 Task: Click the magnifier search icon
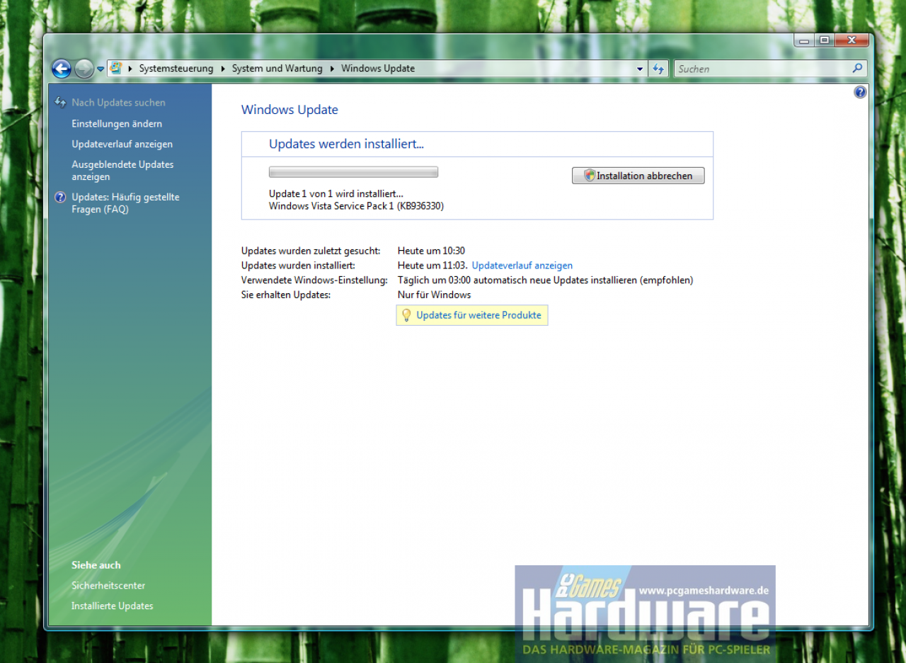tap(857, 69)
